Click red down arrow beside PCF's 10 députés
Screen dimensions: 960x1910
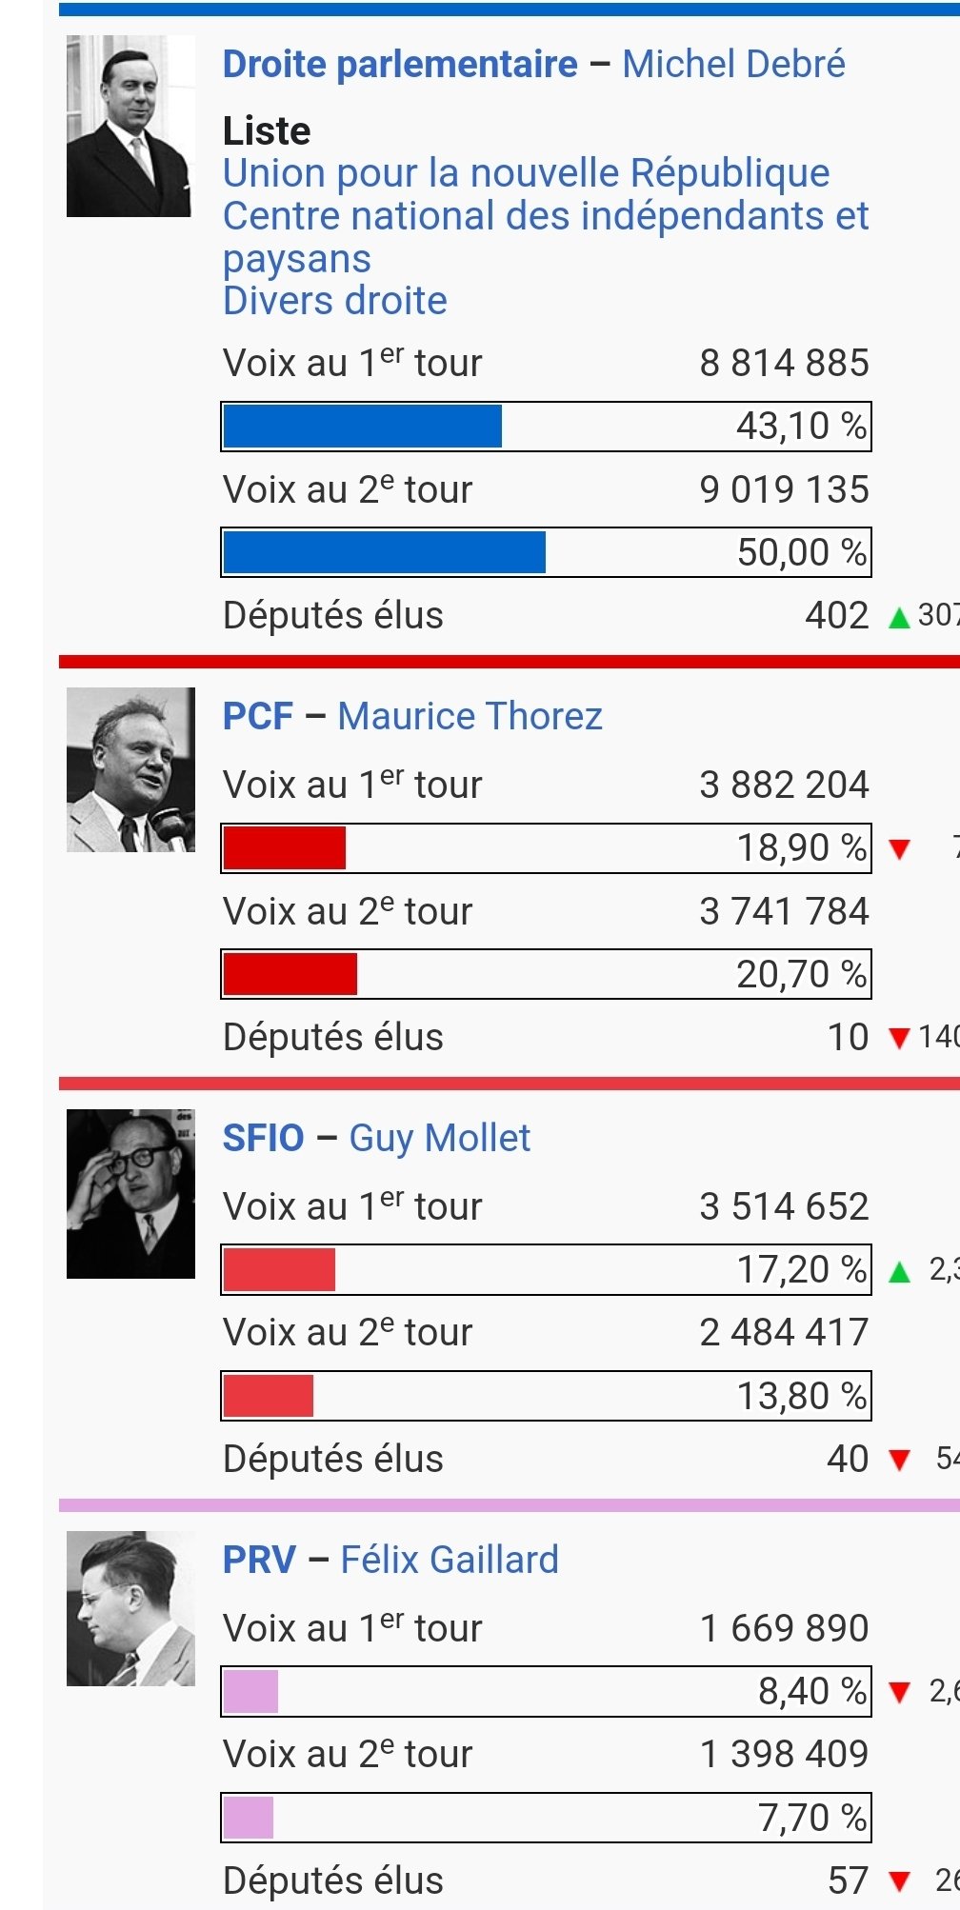(899, 1038)
